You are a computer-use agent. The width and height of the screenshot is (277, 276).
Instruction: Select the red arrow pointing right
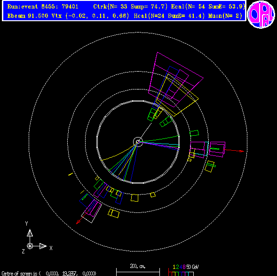pos(234,151)
